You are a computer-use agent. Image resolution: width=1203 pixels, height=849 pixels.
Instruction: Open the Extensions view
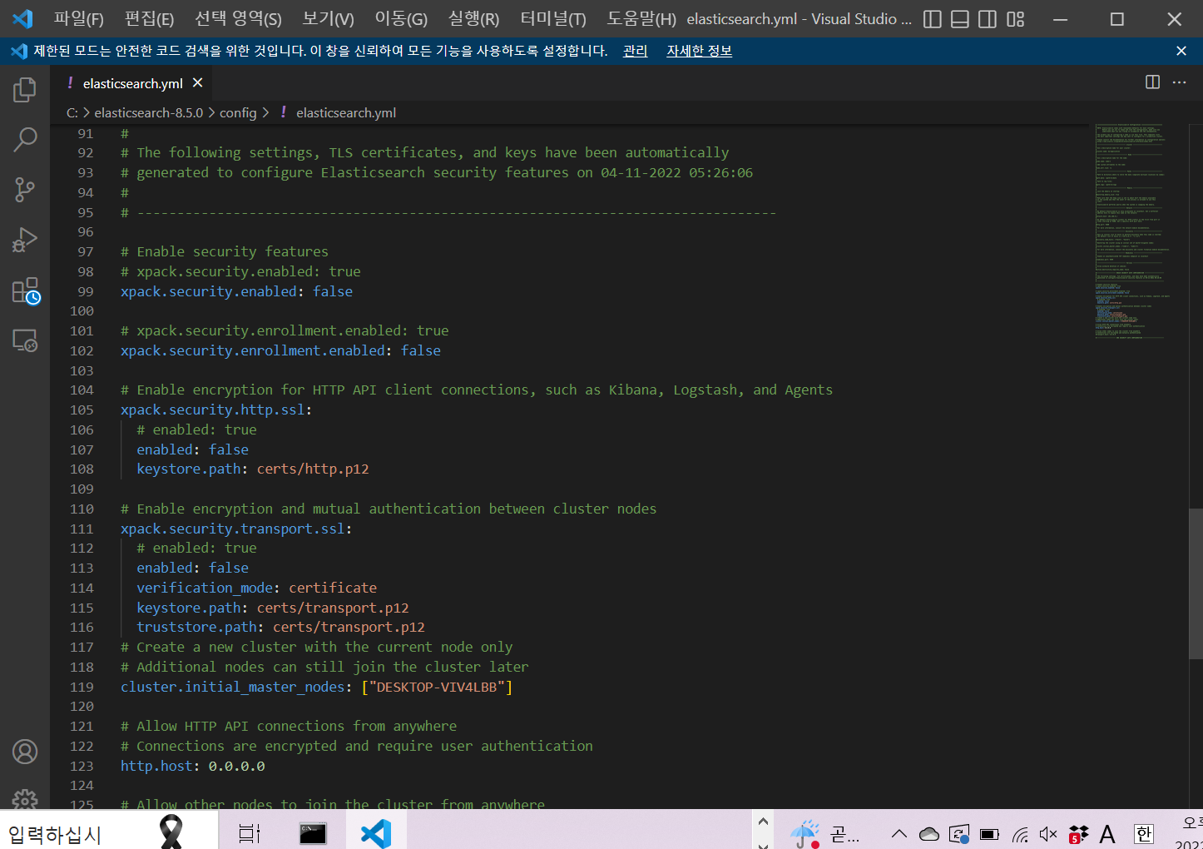coord(25,290)
